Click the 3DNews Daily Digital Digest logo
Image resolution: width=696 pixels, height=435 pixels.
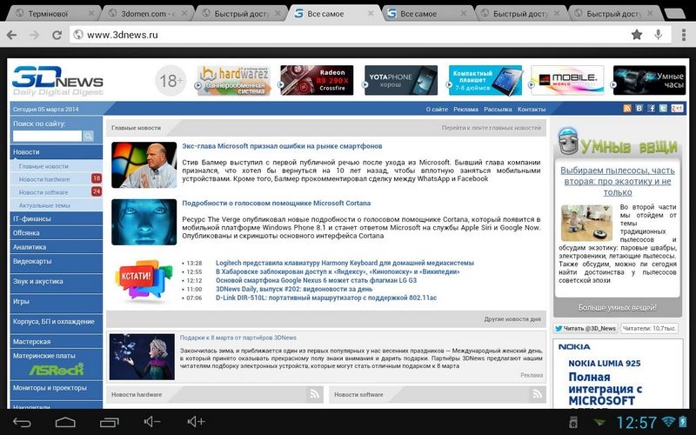(57, 80)
